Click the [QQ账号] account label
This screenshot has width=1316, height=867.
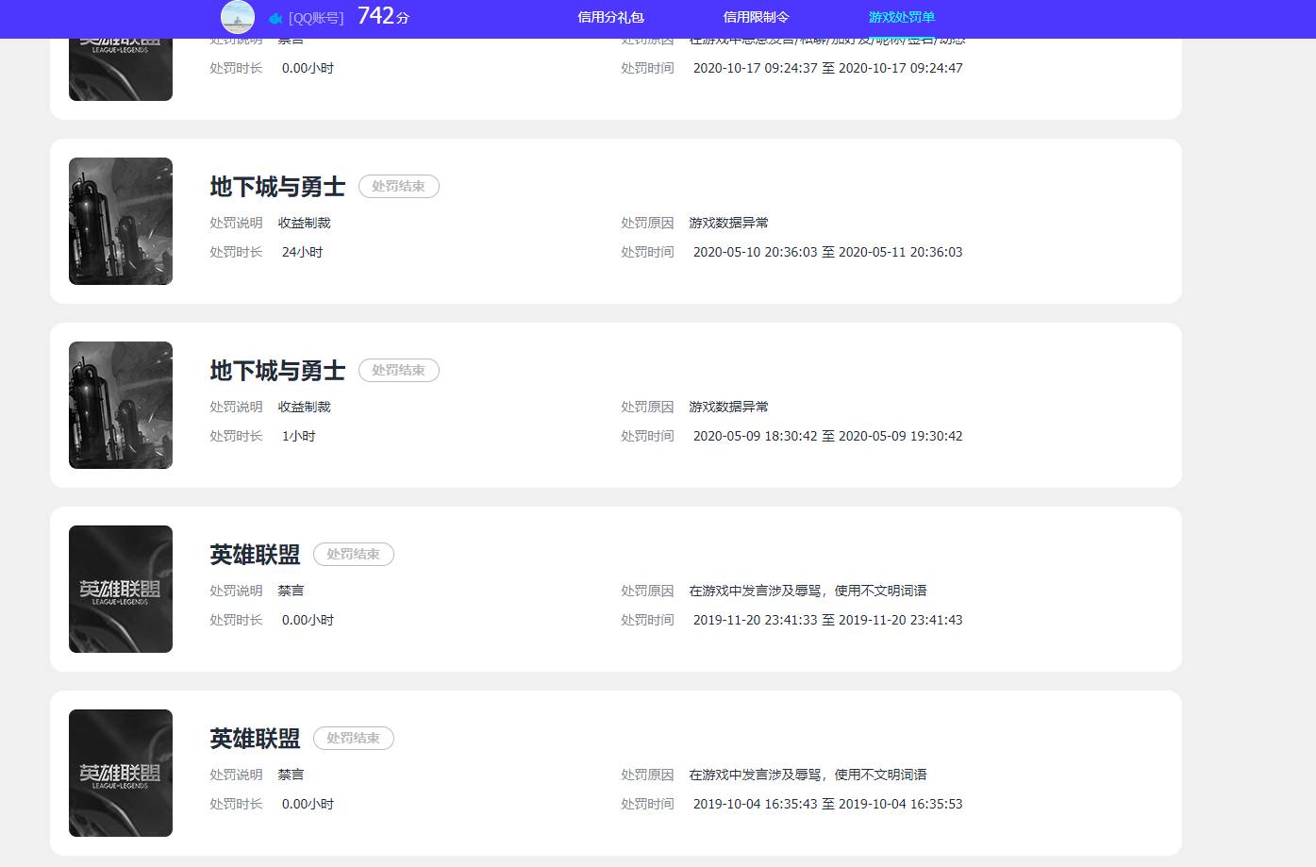pos(316,18)
